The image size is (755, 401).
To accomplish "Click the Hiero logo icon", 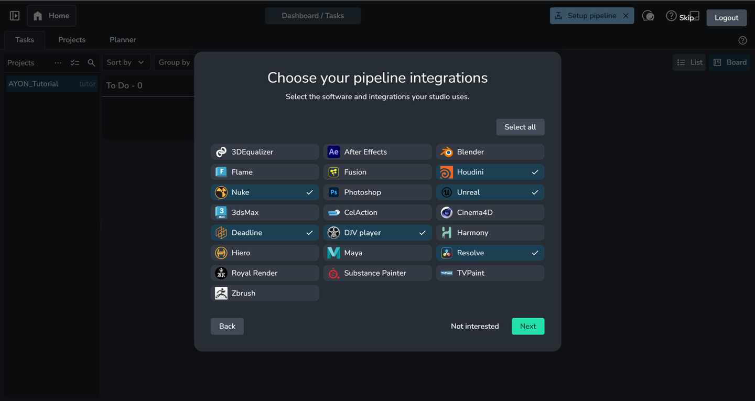I will point(221,253).
